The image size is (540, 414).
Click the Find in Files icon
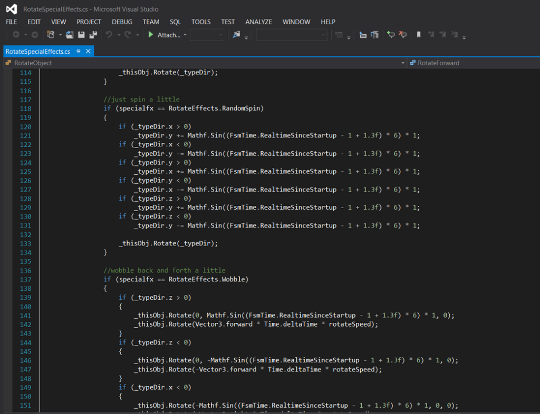coord(236,35)
